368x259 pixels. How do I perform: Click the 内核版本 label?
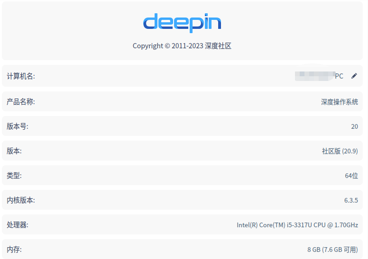[21, 200]
